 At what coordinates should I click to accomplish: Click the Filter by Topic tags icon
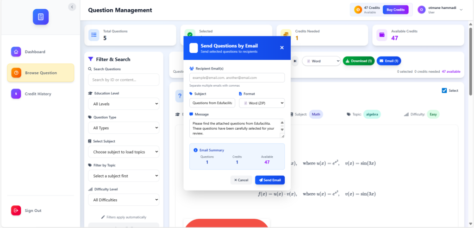pos(90,165)
